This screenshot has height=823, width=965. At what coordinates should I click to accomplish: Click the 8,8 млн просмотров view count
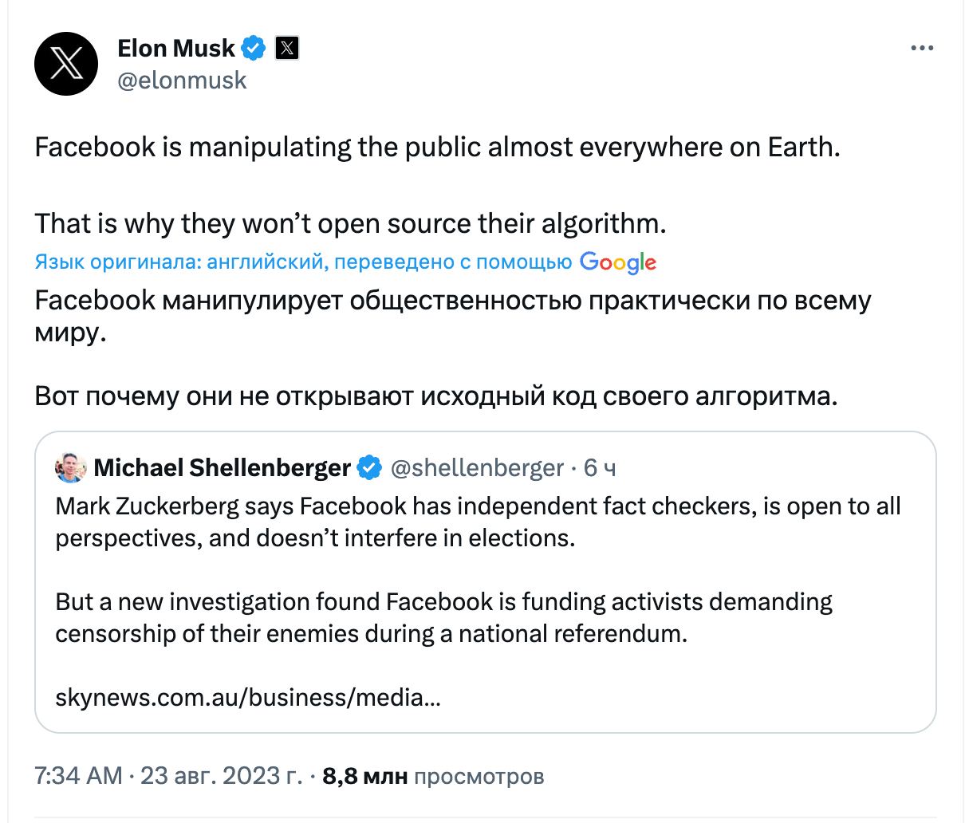pos(433,776)
